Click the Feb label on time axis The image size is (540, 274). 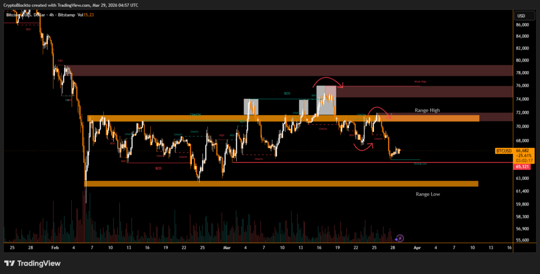[x=55, y=246]
